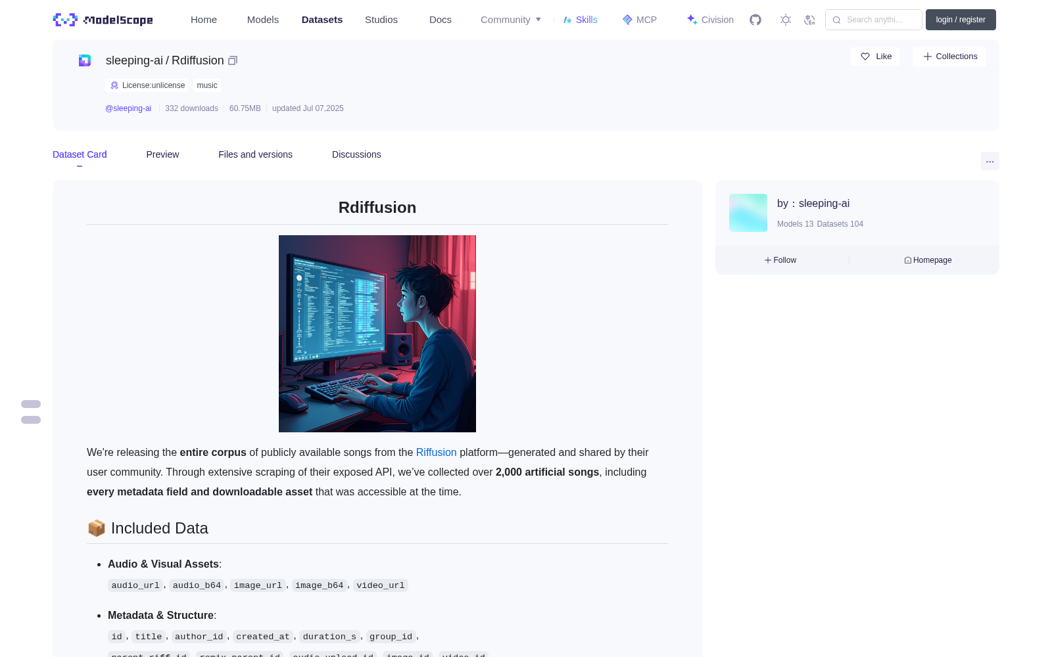Switch to the Preview tab

162,154
